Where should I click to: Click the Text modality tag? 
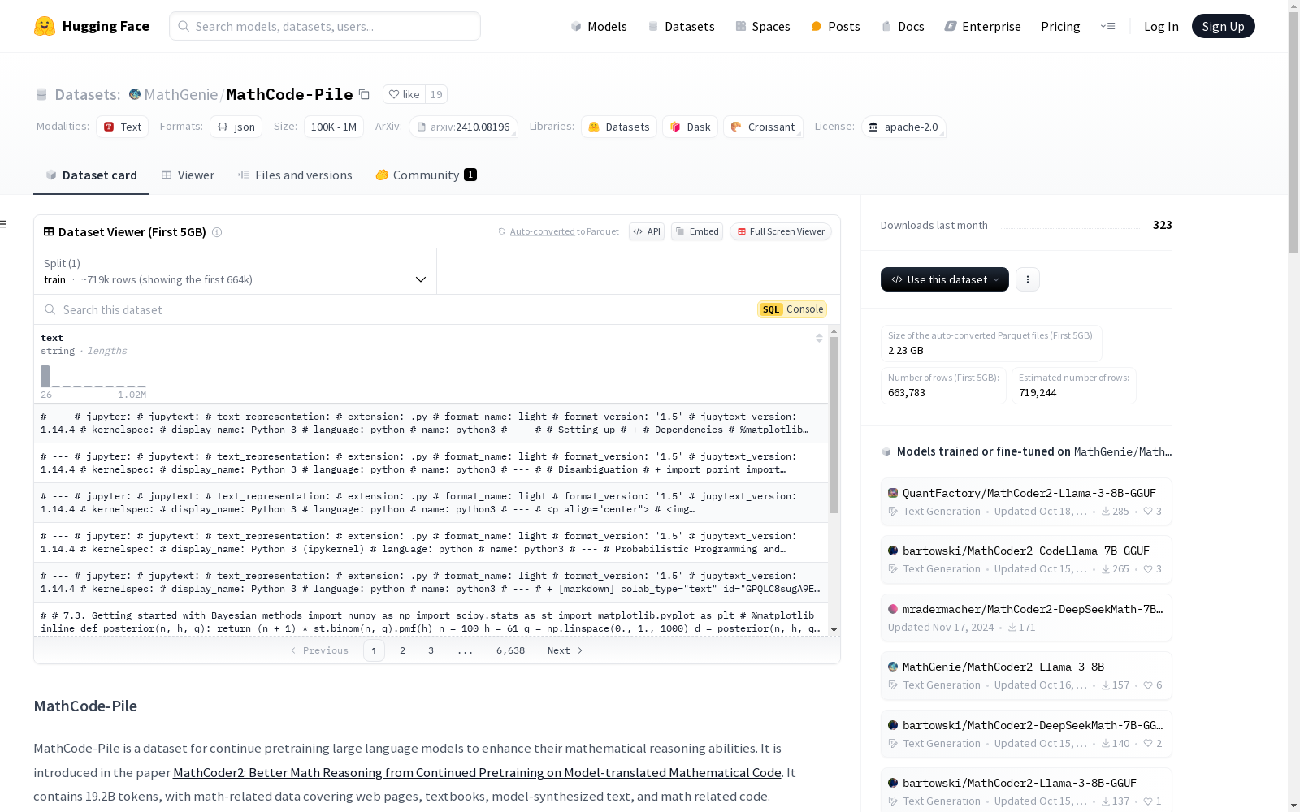(x=122, y=127)
